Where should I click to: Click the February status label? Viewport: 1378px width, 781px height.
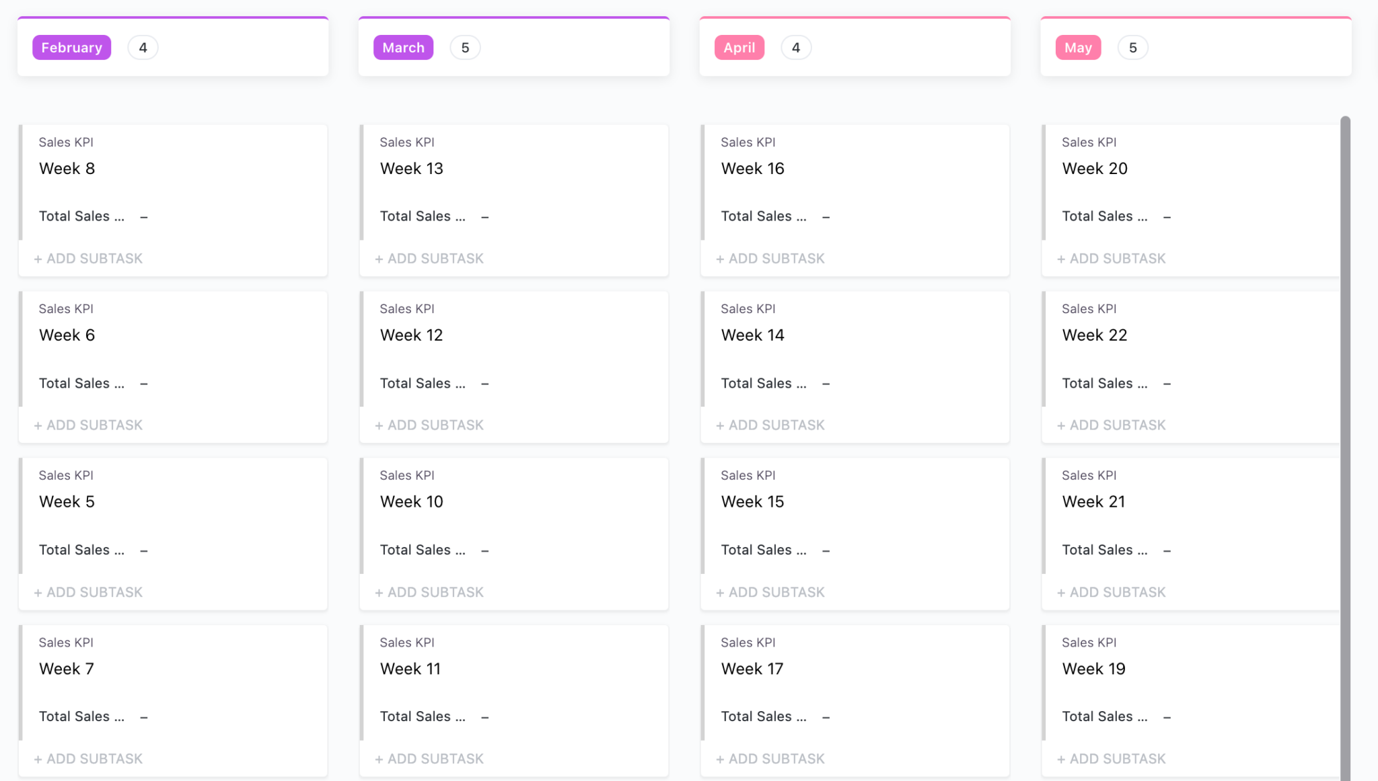pos(71,48)
